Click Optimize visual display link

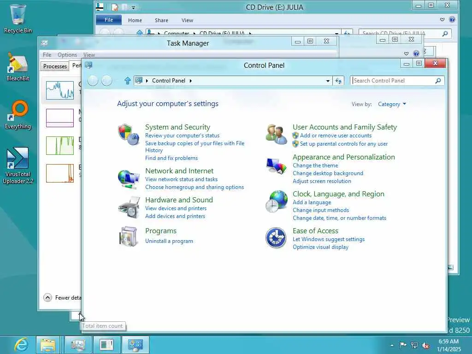tap(321, 247)
